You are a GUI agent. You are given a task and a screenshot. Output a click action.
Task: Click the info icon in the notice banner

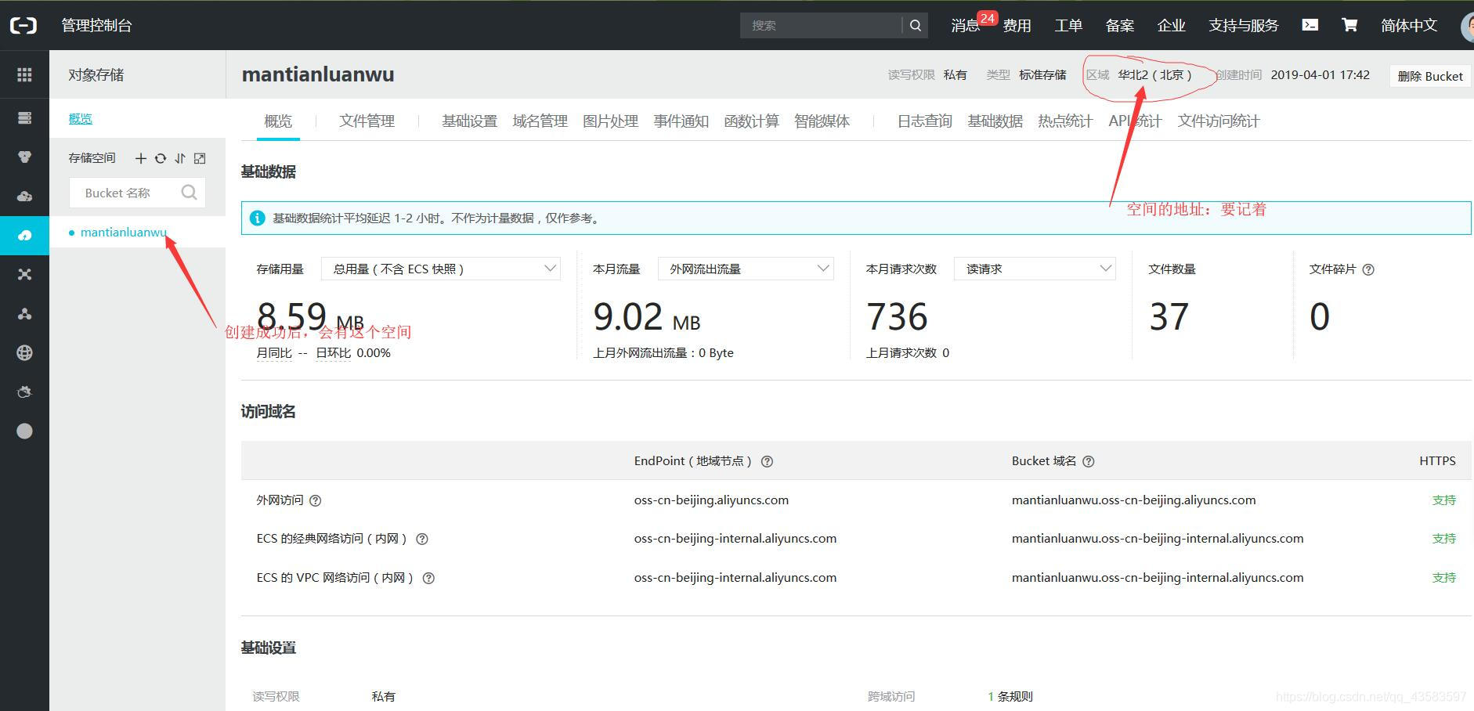click(257, 218)
